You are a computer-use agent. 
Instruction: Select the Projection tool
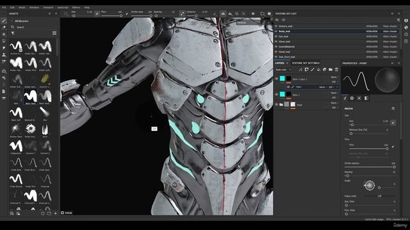(4, 34)
